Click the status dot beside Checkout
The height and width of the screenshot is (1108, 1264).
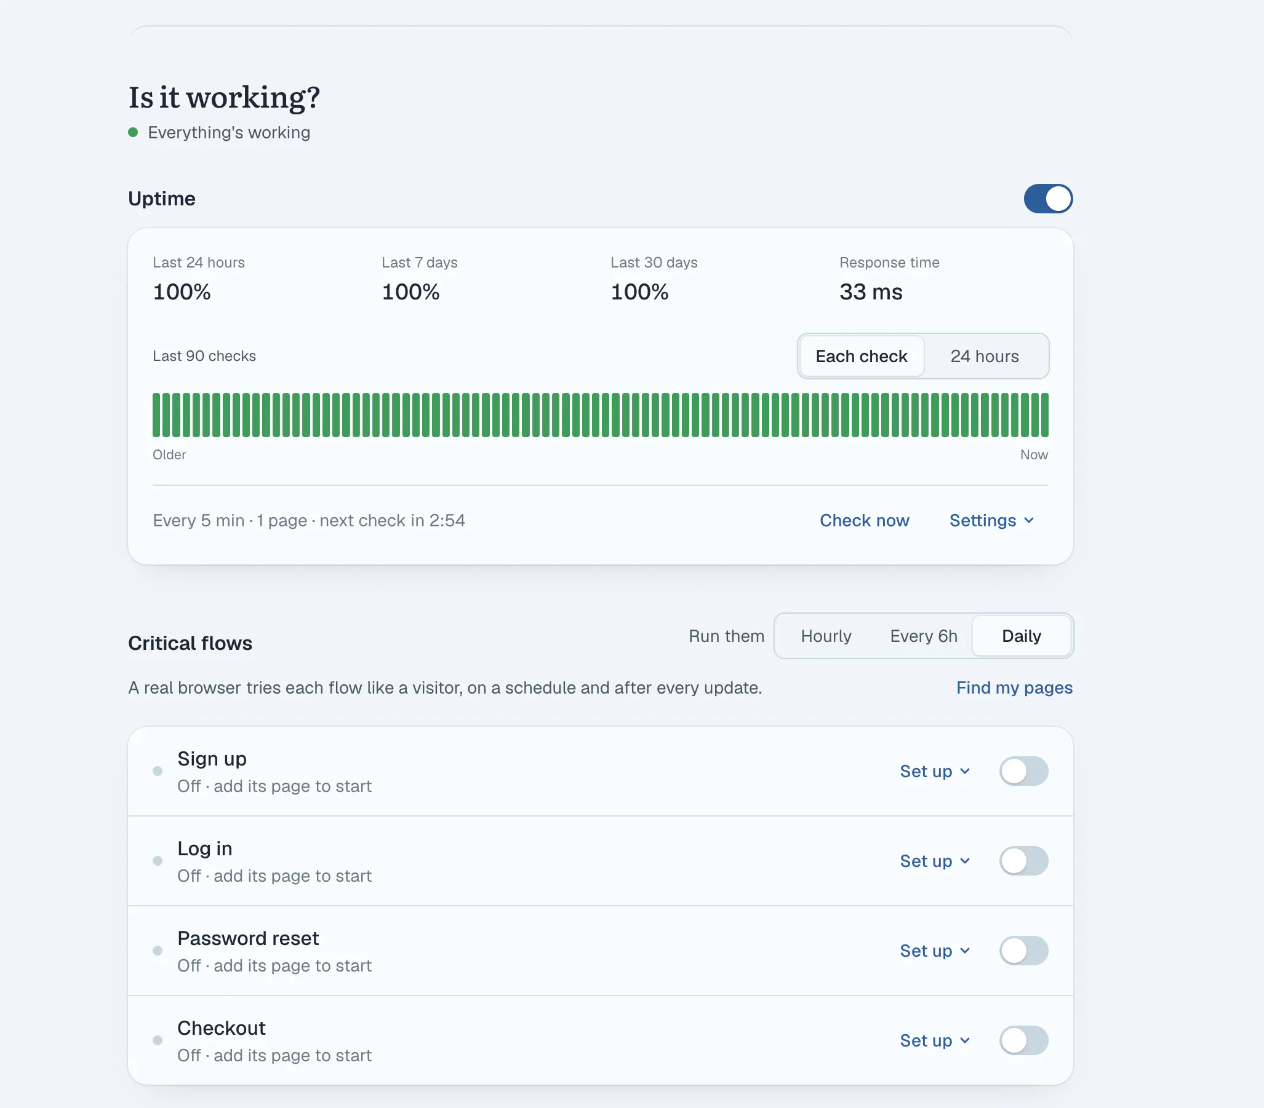tap(158, 1040)
